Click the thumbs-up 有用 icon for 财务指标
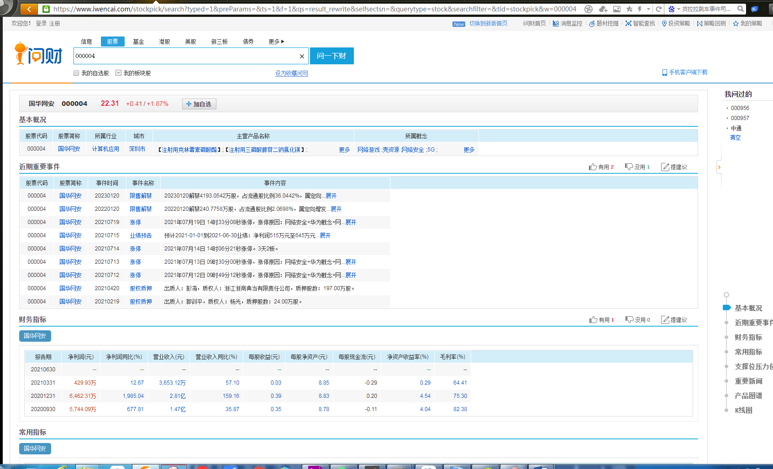The height and width of the screenshot is (469, 773). point(594,320)
